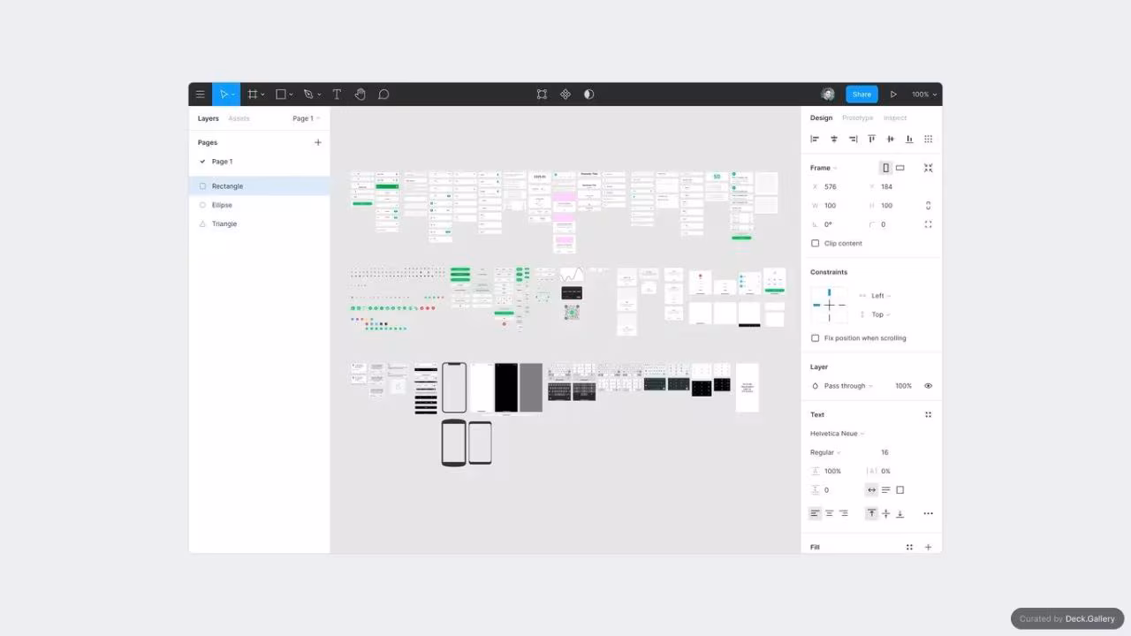Image resolution: width=1131 pixels, height=636 pixels.
Task: Click the Resize to fit icon
Action: pyautogui.click(x=928, y=168)
